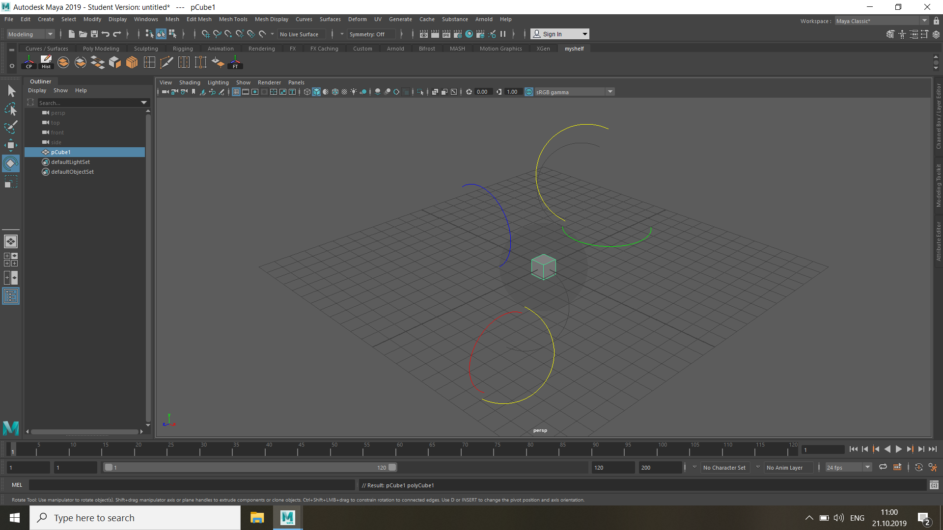Open the Mesh Tools menu
Viewport: 943px width, 530px height.
[x=233, y=19]
